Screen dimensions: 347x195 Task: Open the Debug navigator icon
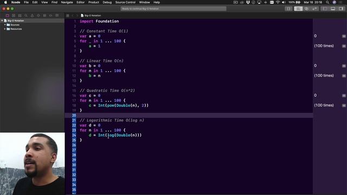click(x=44, y=16)
